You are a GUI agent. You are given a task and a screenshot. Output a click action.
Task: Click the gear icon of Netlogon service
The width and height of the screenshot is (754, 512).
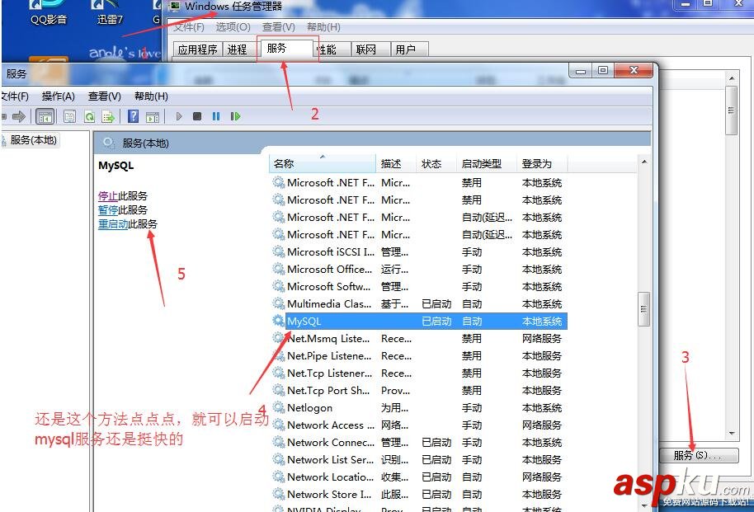coord(279,407)
